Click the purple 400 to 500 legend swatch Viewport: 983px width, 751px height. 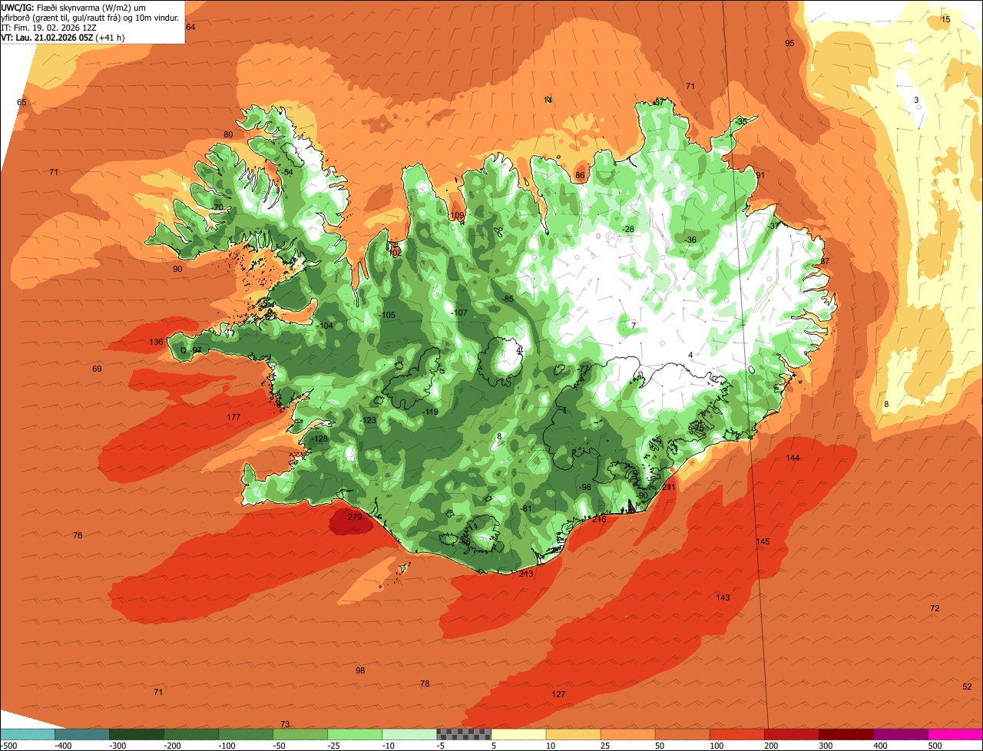[900, 735]
